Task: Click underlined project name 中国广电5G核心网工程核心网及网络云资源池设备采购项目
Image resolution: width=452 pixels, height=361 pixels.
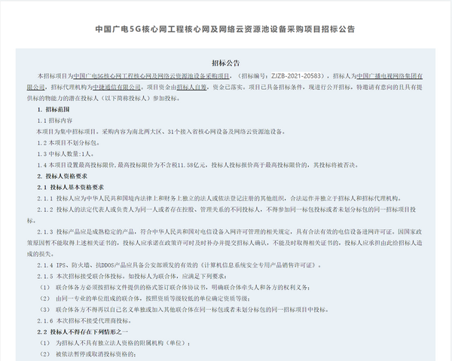Action: (x=151, y=76)
